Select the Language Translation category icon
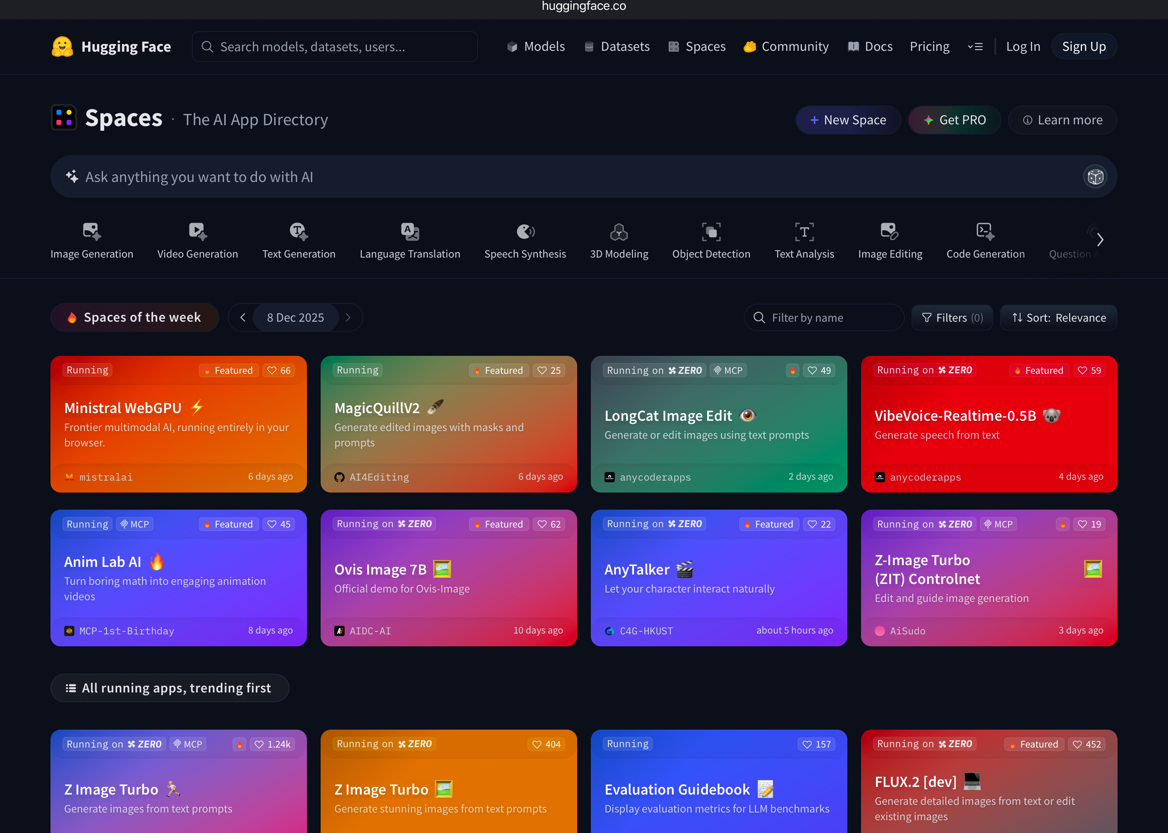 [x=410, y=232]
